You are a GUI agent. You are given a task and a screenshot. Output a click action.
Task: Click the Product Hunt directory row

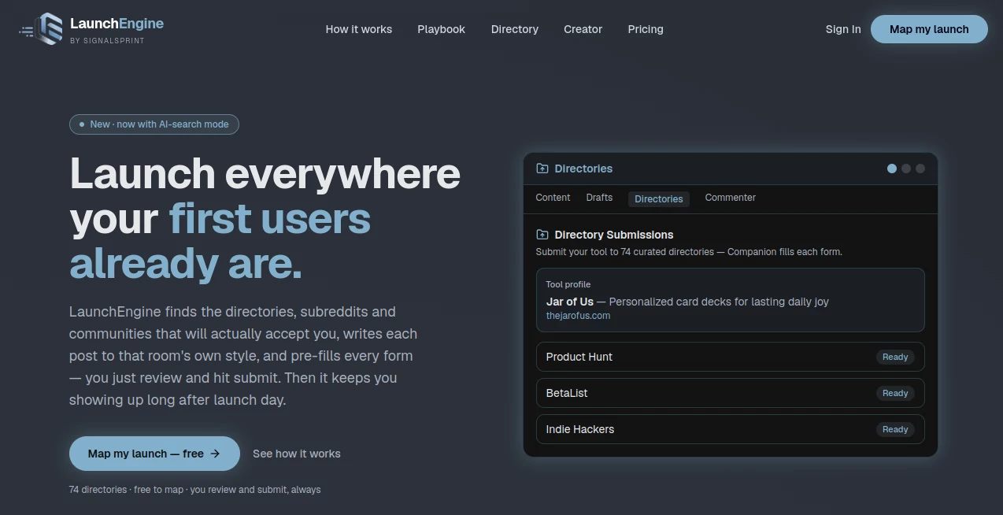pos(731,357)
